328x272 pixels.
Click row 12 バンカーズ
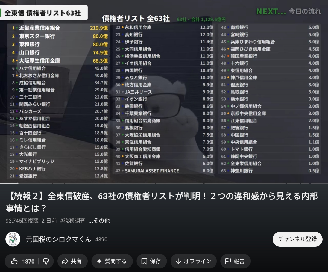pos(58,111)
